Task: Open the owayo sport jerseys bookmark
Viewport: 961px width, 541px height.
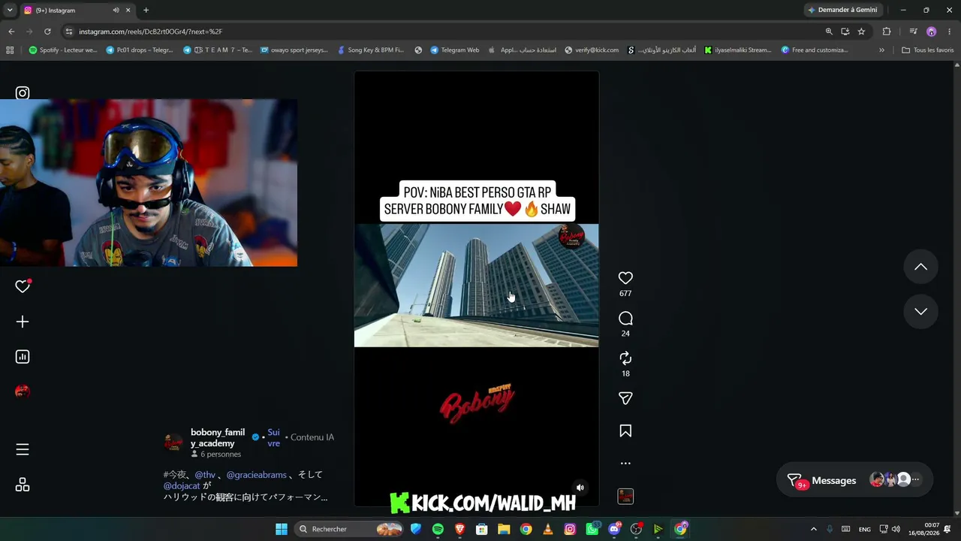Action: [294, 50]
